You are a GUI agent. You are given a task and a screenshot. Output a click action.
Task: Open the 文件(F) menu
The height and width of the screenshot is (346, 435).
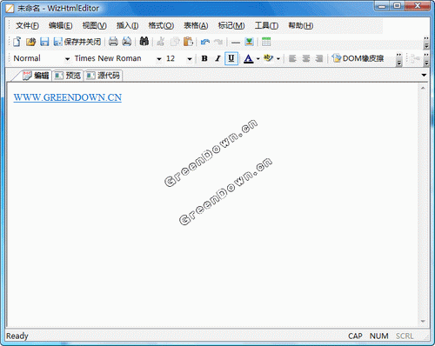(x=27, y=26)
